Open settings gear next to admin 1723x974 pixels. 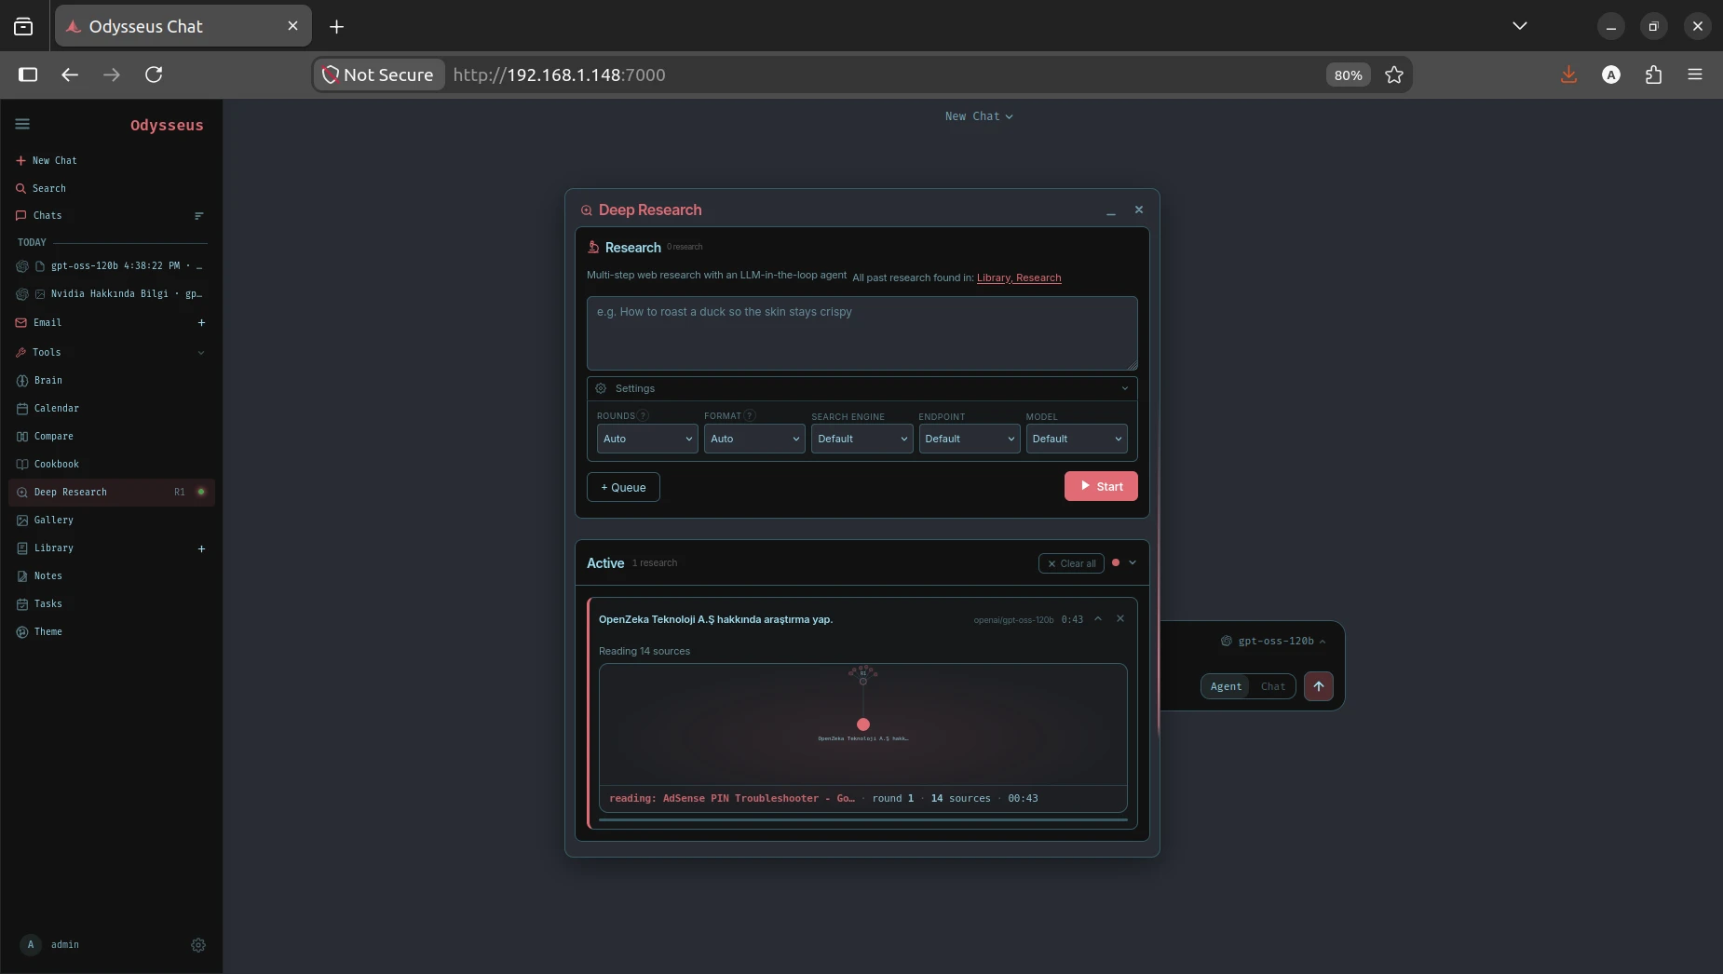(x=198, y=945)
